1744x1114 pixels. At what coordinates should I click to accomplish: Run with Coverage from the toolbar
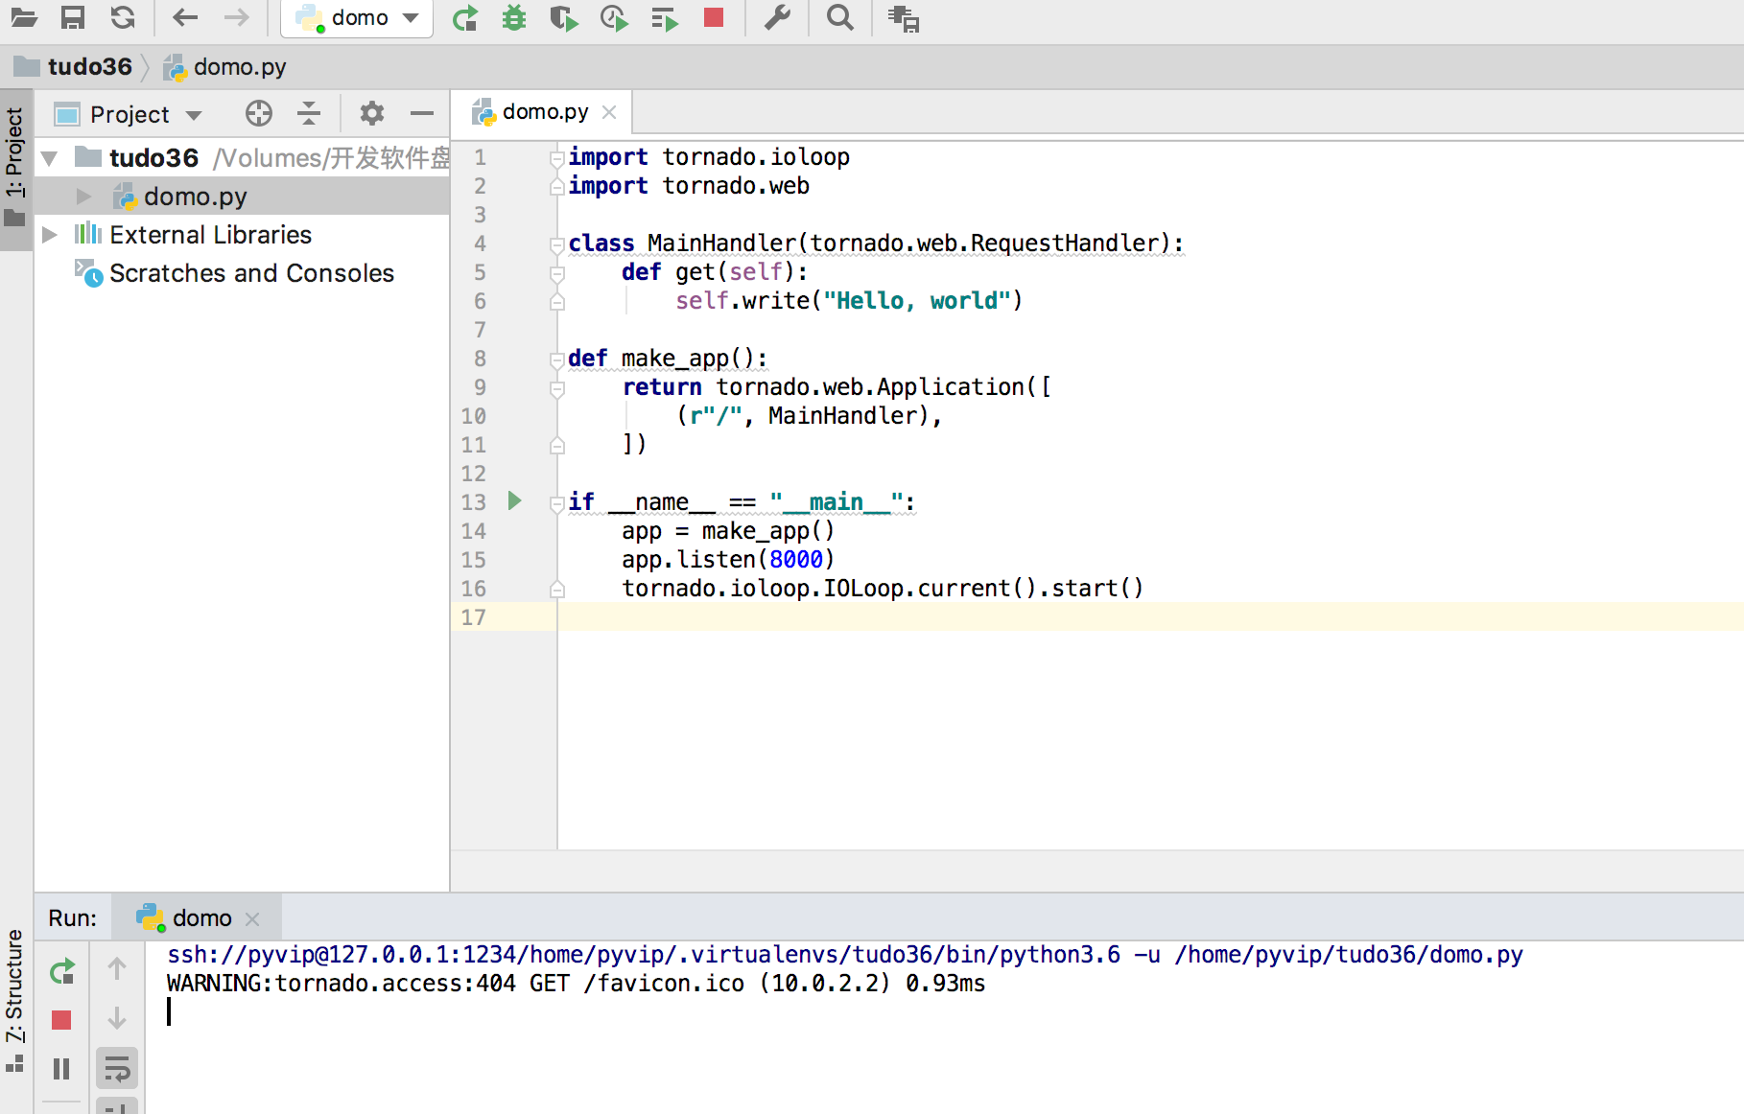[563, 18]
